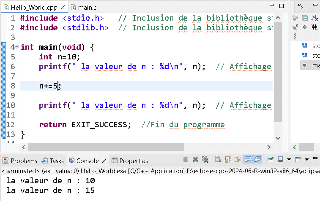Viewport: 320px width, 201px height.
Task: Click Remove Launch icon in Console toolbar
Action: pos(195,160)
